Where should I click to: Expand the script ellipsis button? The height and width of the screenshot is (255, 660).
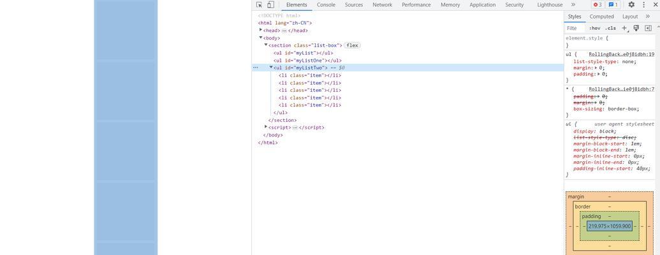(x=295, y=127)
